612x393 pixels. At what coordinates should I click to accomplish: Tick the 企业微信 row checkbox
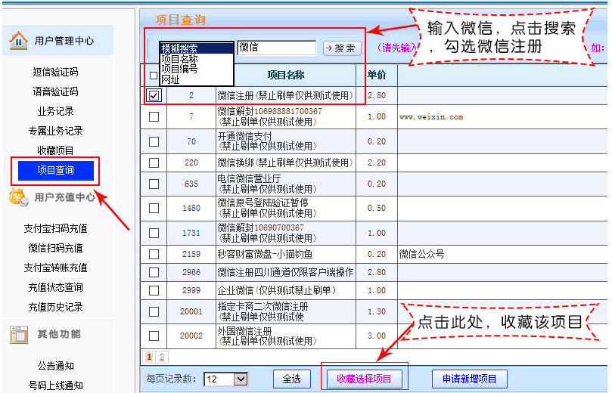[154, 290]
